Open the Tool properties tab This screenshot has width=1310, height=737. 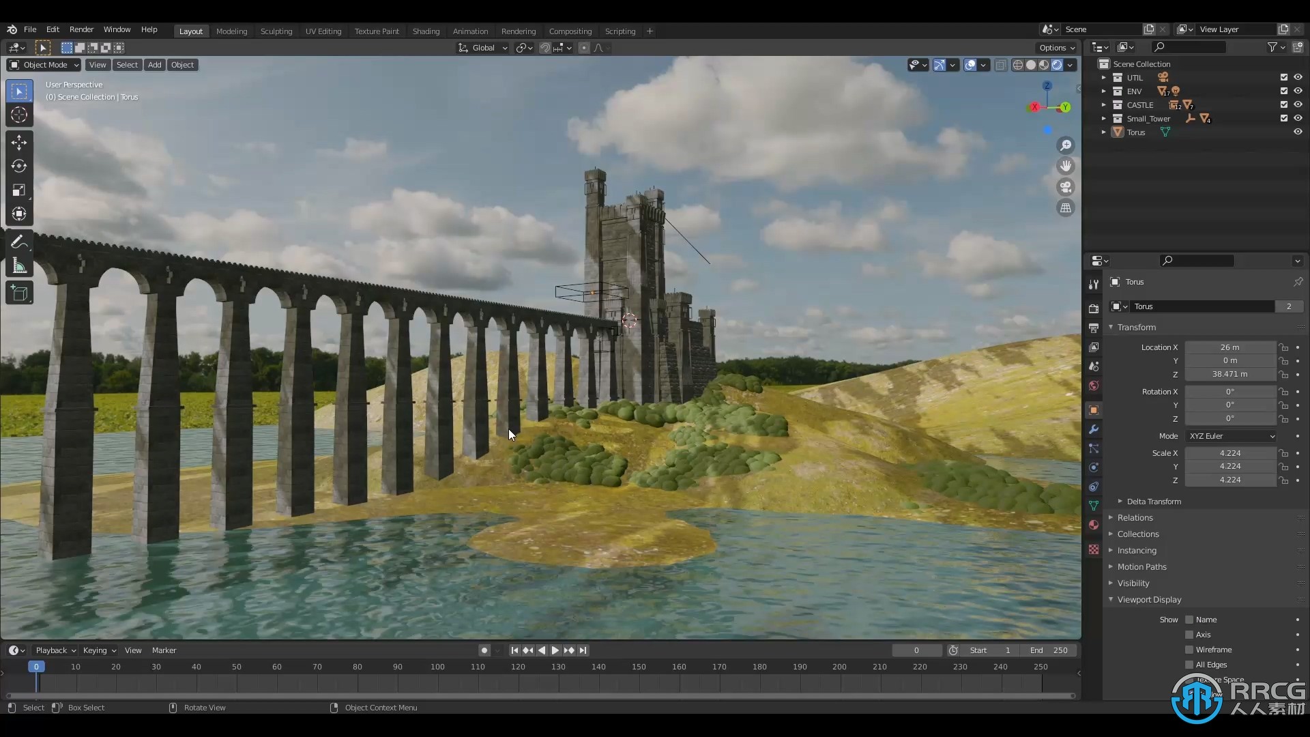tap(1094, 284)
